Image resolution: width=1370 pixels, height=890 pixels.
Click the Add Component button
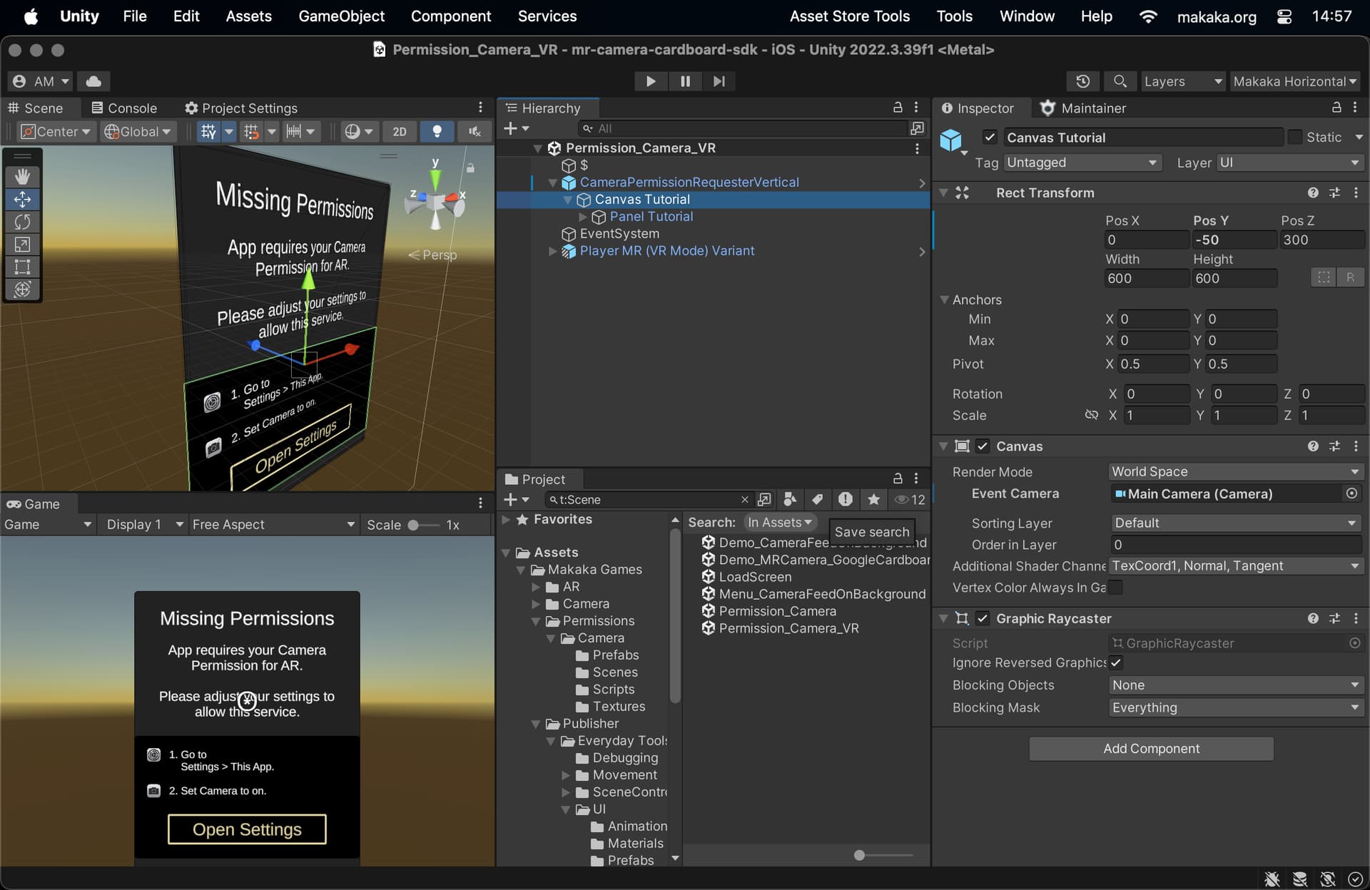(1151, 748)
